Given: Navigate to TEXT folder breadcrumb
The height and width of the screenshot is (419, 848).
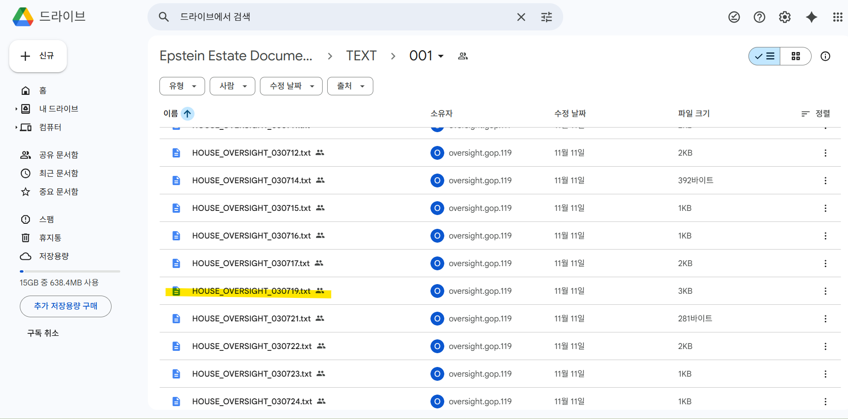Looking at the screenshot, I should pyautogui.click(x=361, y=56).
